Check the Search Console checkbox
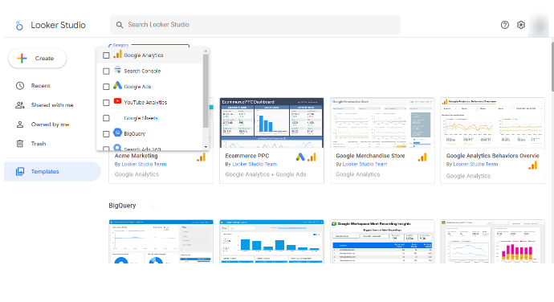The height and width of the screenshot is (302, 554). click(x=106, y=71)
